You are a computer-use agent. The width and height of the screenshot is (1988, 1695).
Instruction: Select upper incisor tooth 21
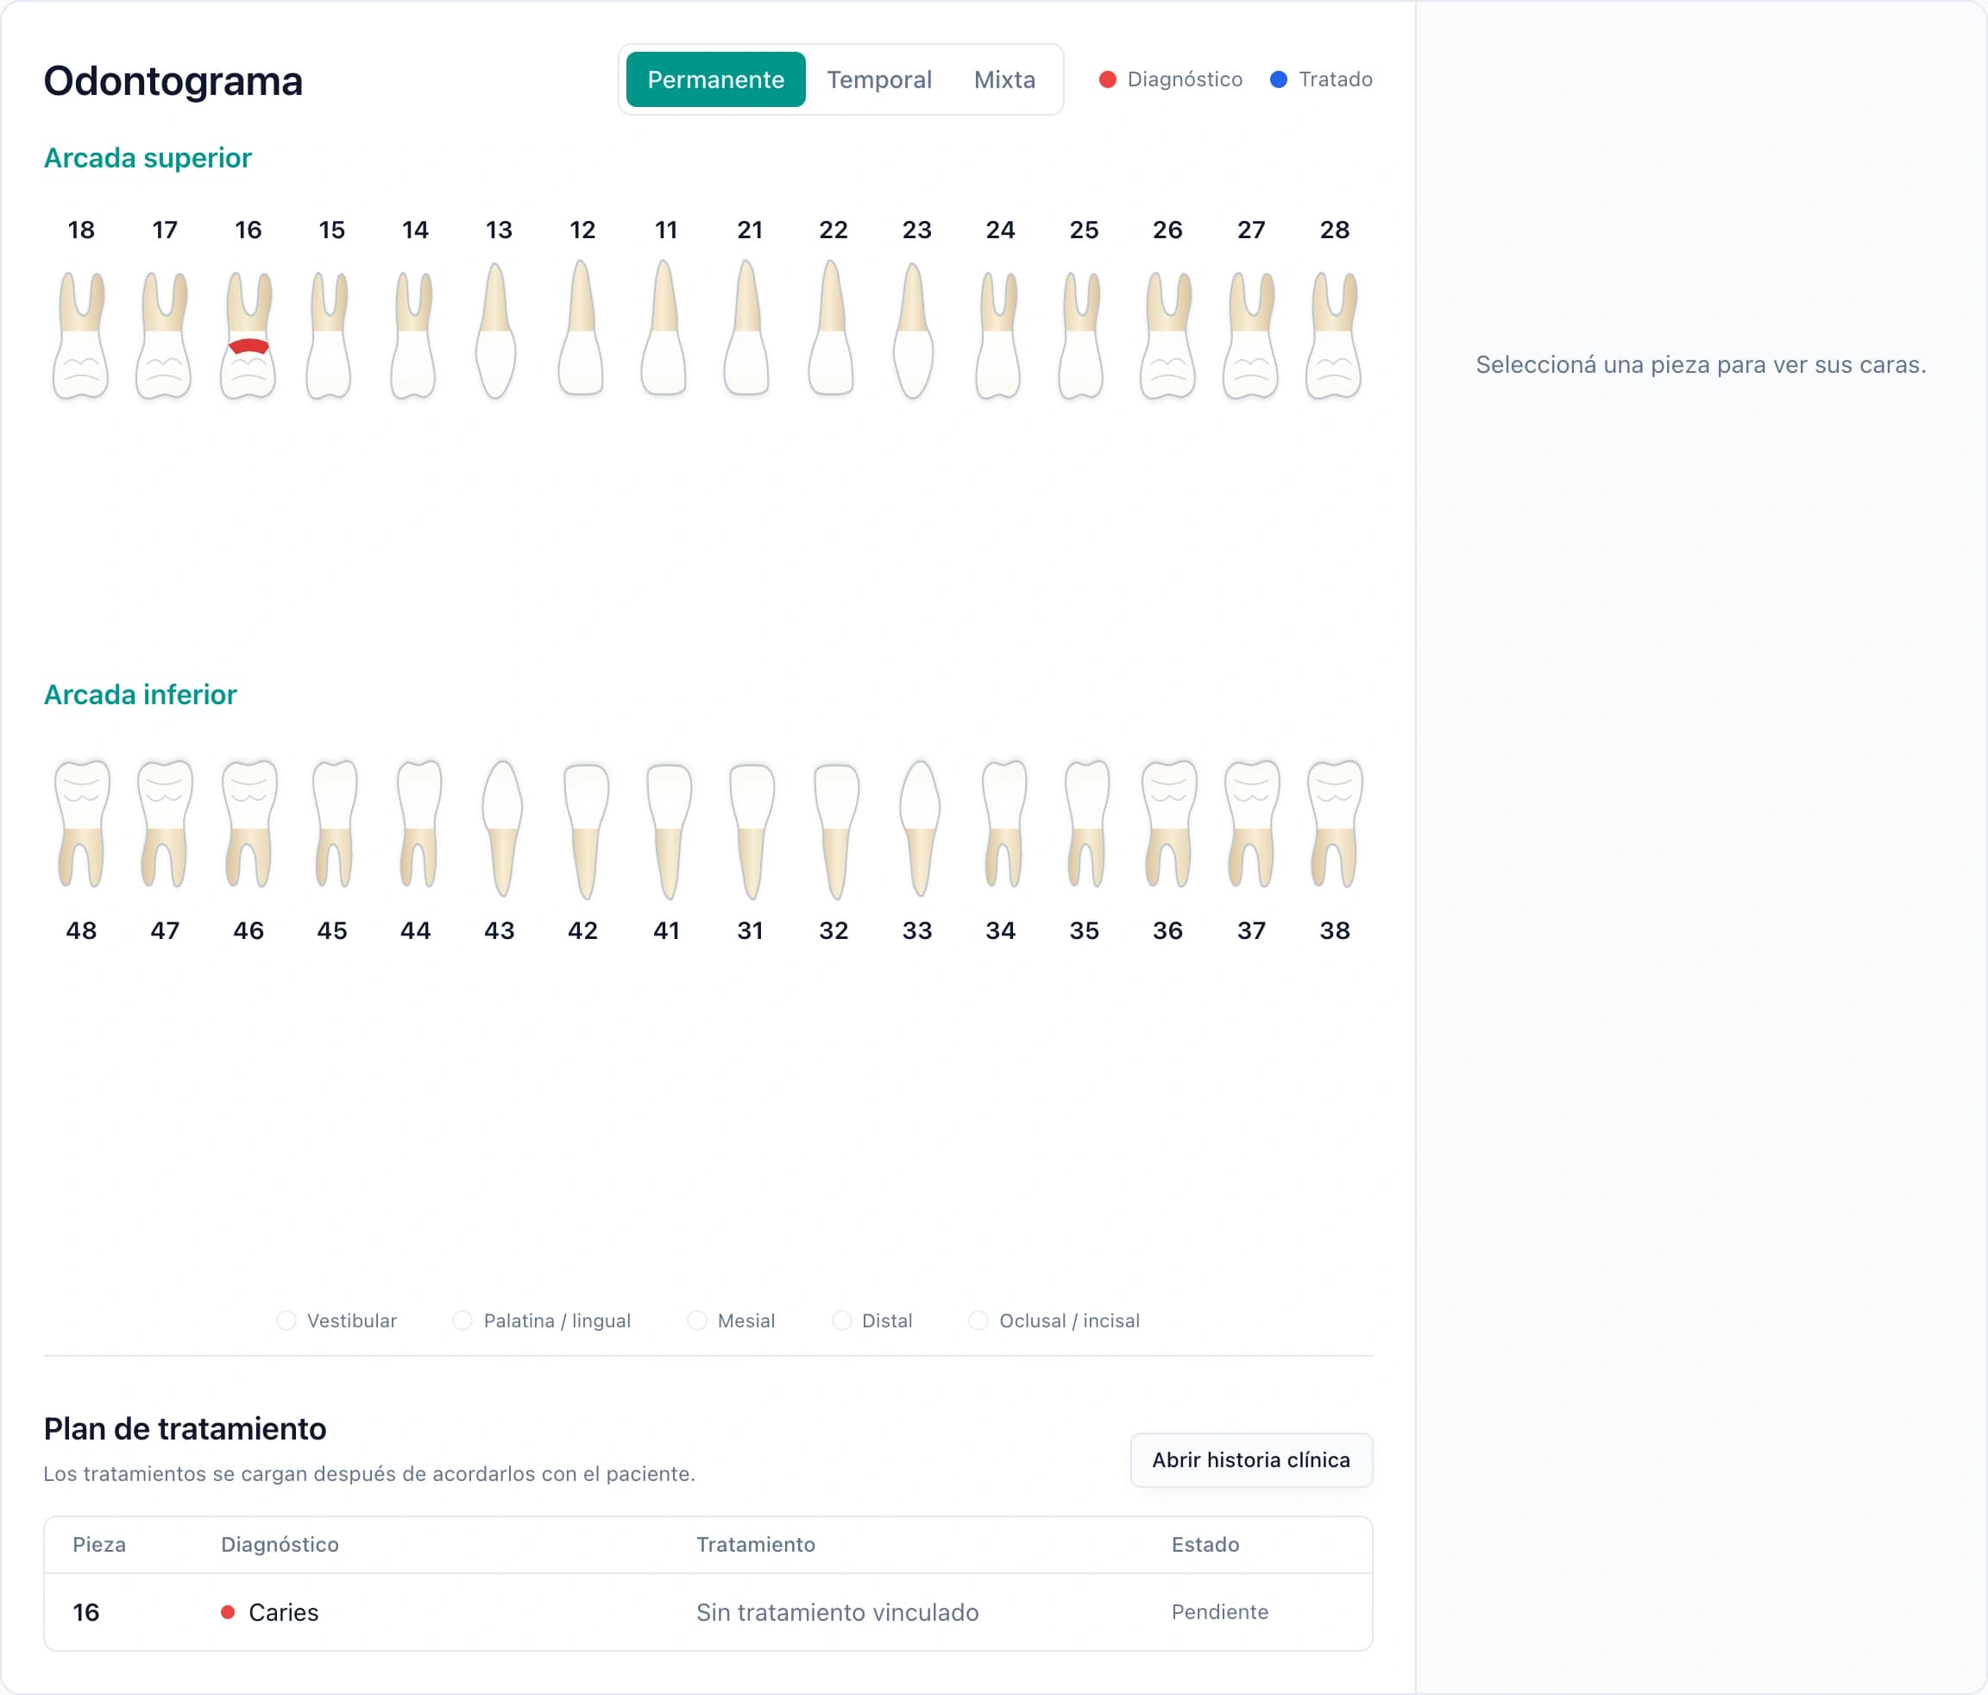point(747,327)
